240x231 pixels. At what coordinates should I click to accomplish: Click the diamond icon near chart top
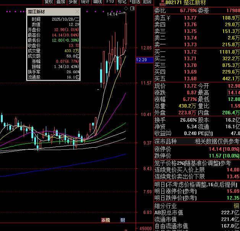pos(126,8)
